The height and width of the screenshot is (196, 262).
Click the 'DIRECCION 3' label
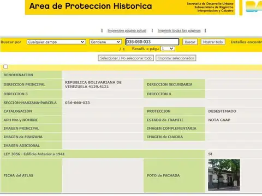coord(15,94)
